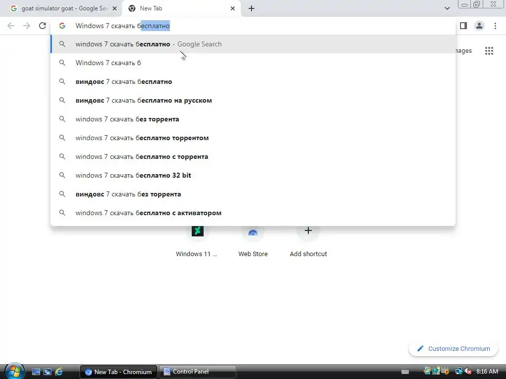Open the side panel icon
This screenshot has width=506, height=379.
coord(464,26)
